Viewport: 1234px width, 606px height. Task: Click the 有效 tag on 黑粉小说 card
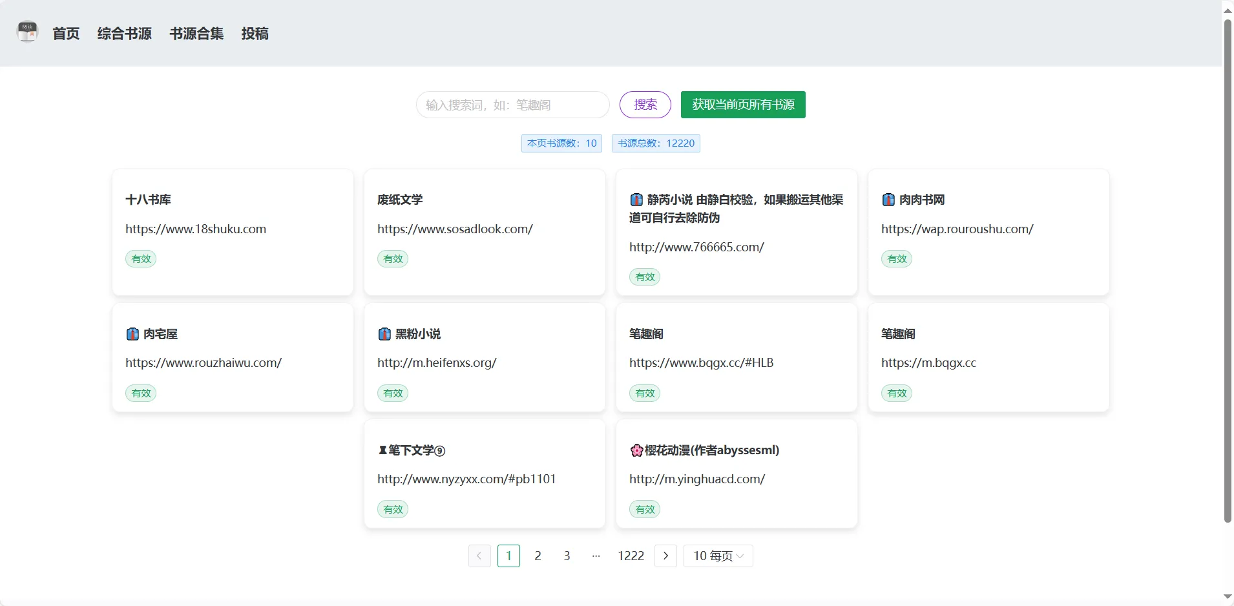(393, 393)
